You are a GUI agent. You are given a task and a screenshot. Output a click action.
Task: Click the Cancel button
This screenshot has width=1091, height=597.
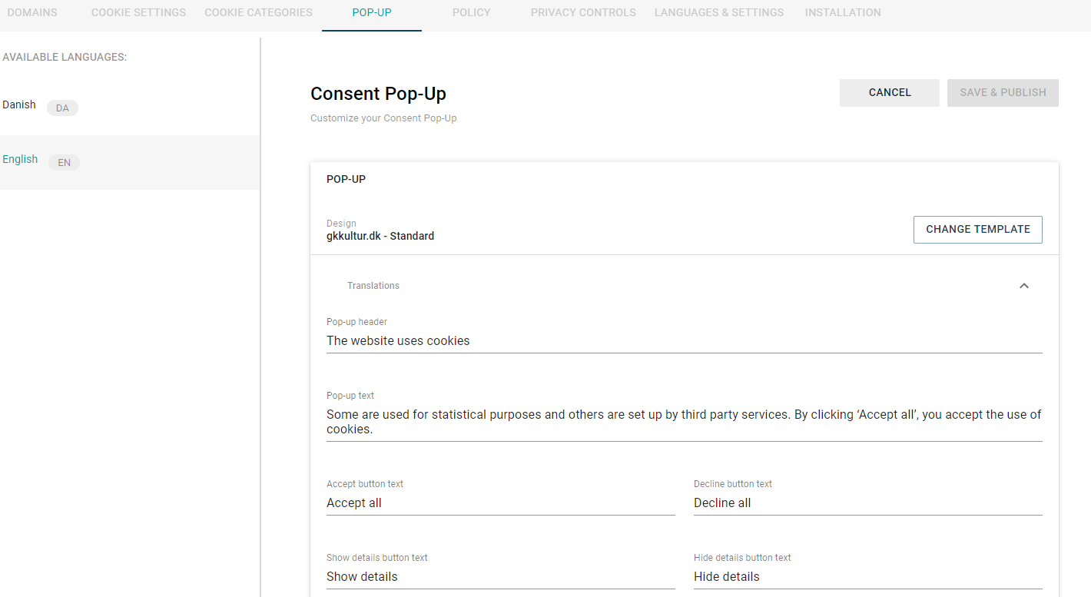(890, 93)
